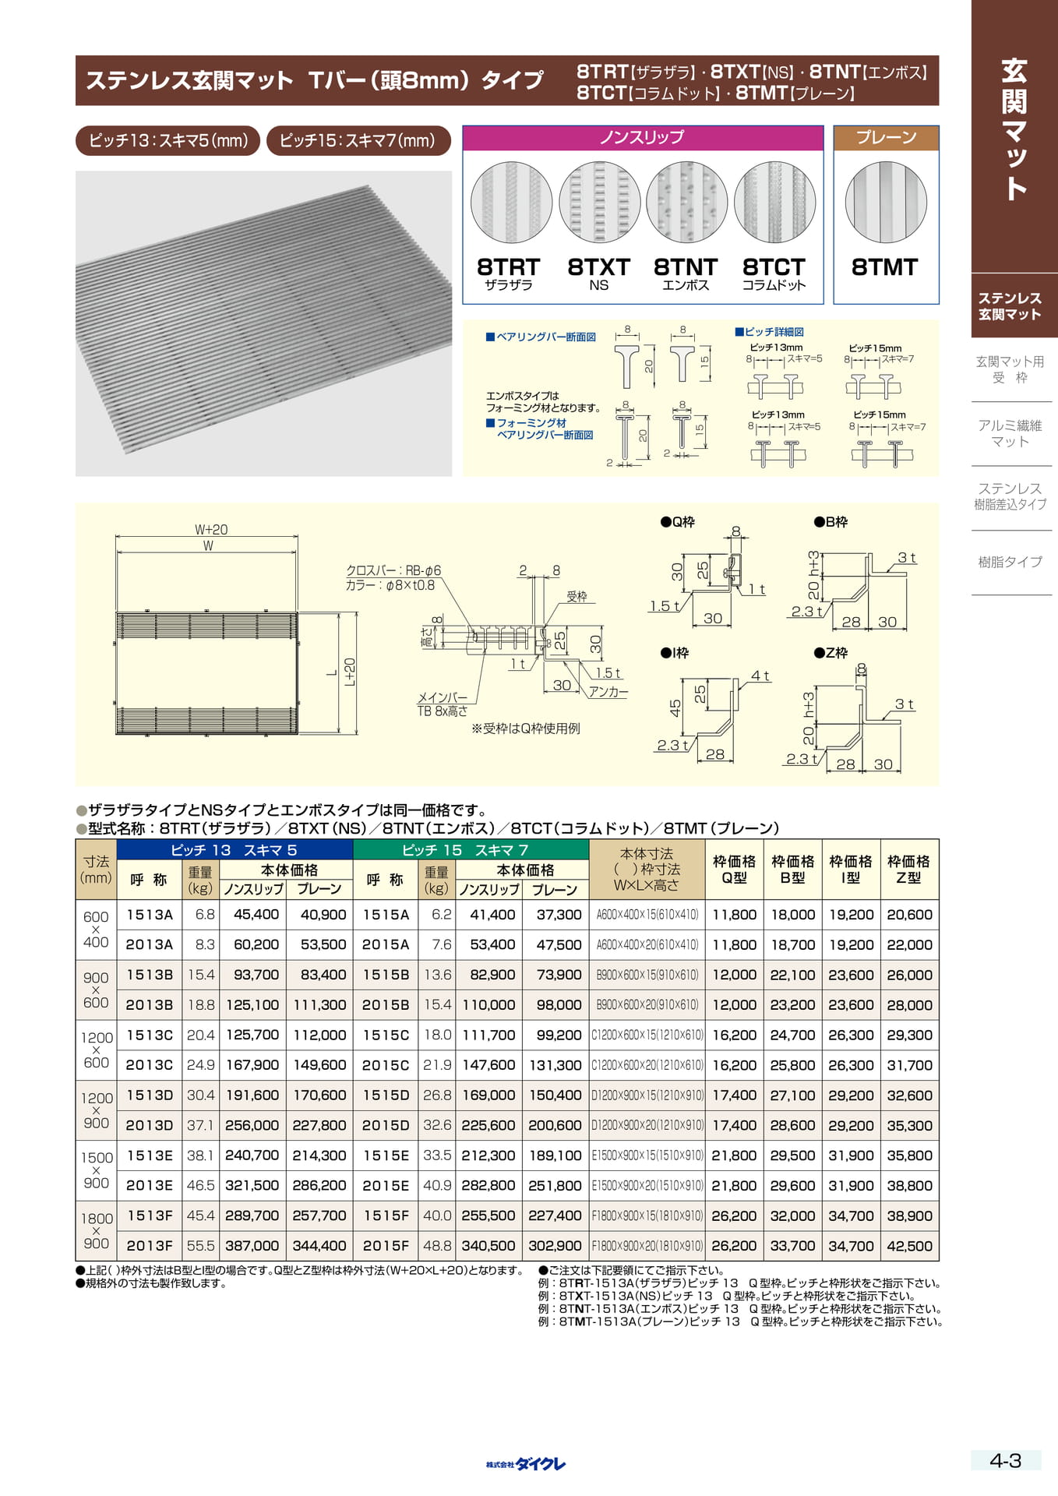The image size is (1058, 1496).
Task: Click the ベアリングバー断面図 heading
Action: pyautogui.click(x=541, y=337)
